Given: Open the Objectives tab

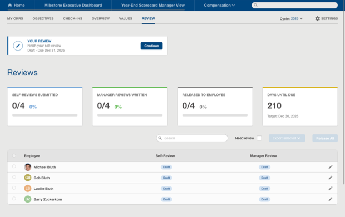Looking at the screenshot, I should [43, 19].
